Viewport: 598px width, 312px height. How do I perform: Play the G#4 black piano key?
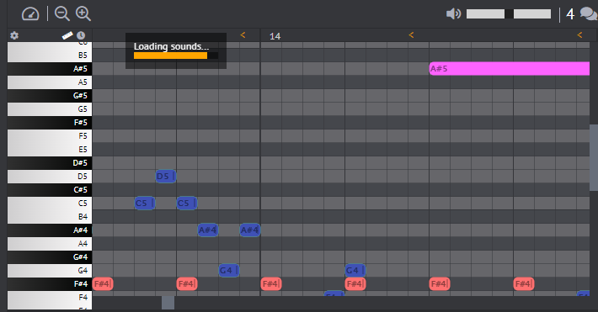click(x=50, y=257)
